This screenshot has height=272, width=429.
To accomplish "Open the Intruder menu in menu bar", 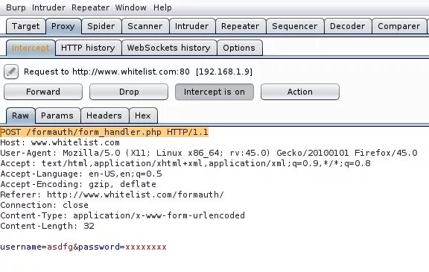I will (x=48, y=7).
